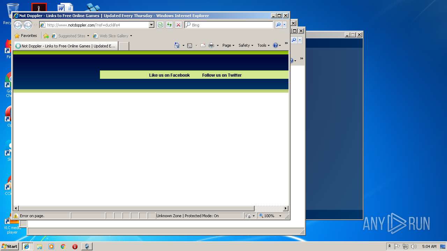Expand command bar overflow chevron
The height and width of the screenshot is (251, 447).
(286, 43)
